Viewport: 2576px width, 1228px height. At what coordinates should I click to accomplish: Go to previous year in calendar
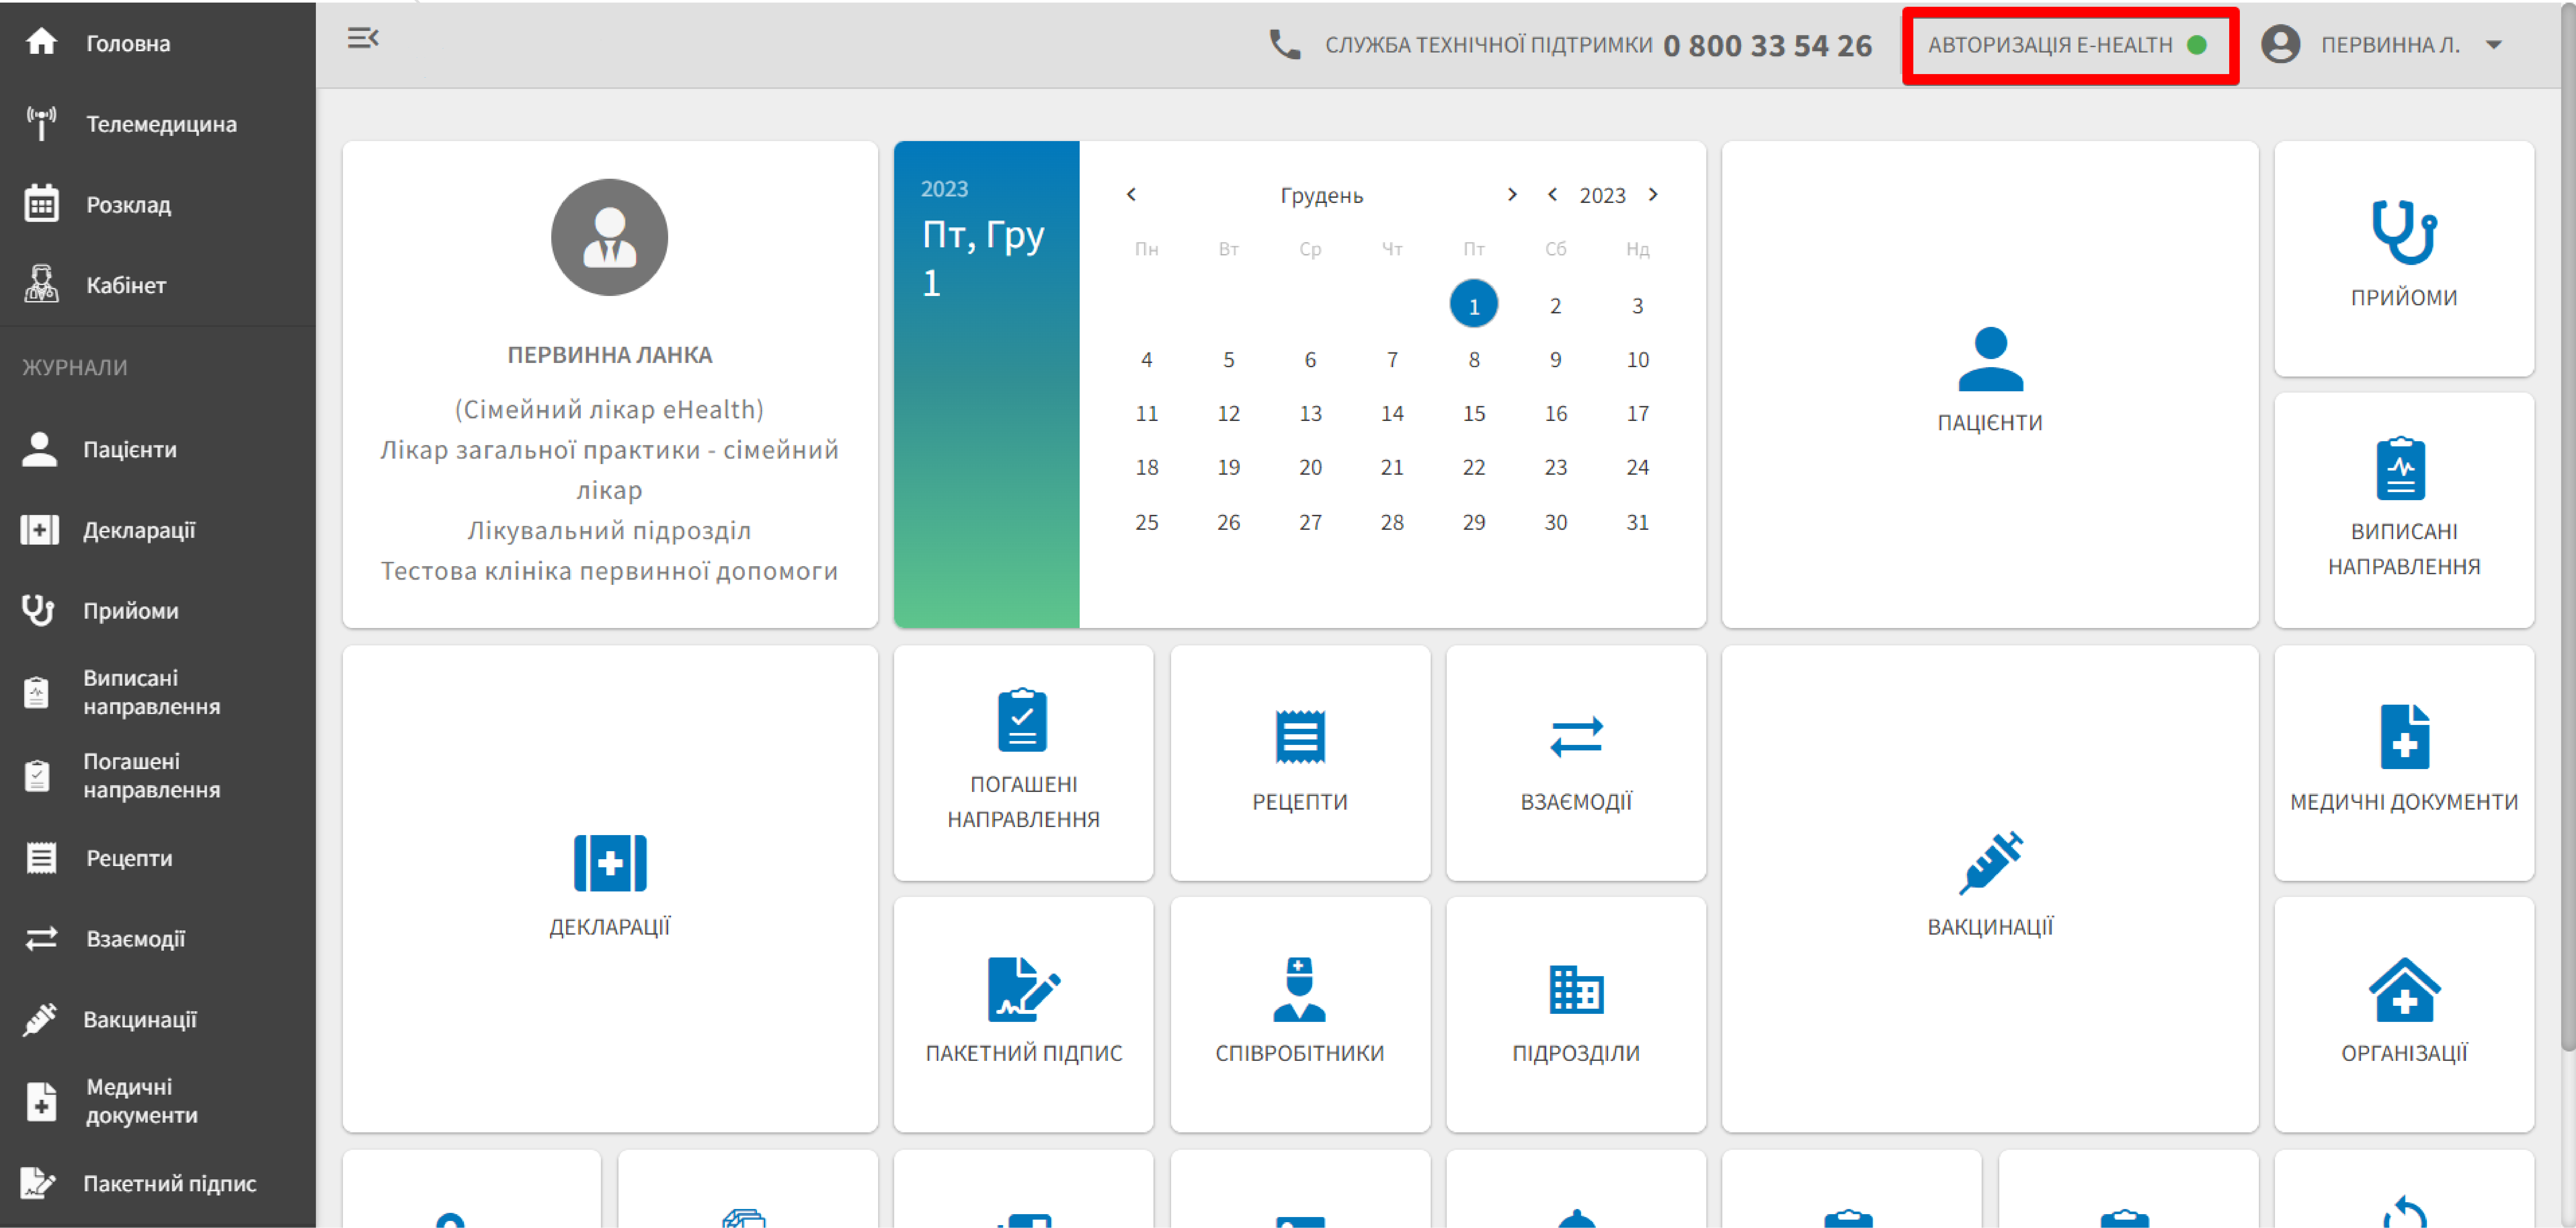(1552, 194)
